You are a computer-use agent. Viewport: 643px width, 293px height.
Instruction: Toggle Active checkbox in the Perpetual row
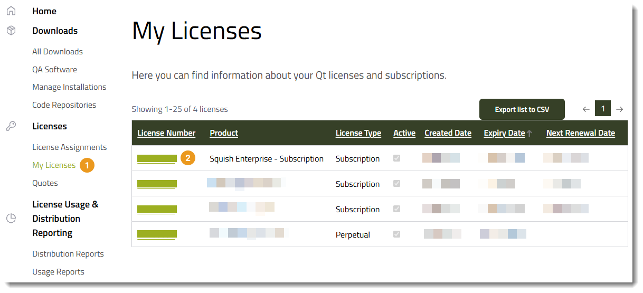click(397, 234)
